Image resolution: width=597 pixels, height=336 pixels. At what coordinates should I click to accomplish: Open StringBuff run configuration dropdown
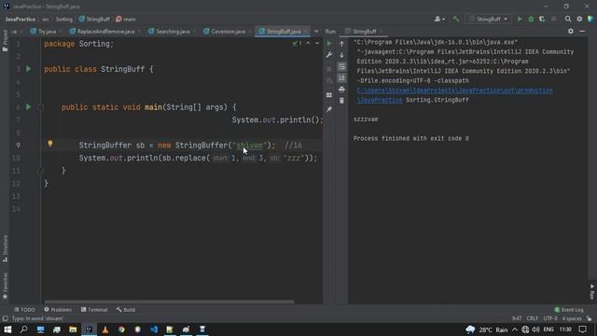coord(489,19)
